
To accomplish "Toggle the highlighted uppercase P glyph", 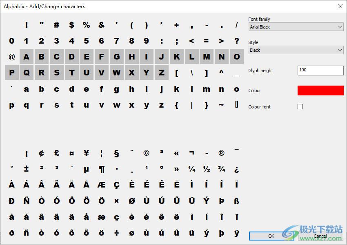I will (12, 72).
